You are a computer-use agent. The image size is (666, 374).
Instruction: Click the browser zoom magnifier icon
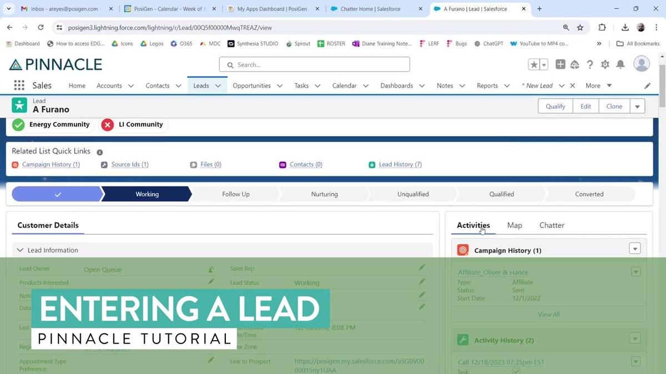click(x=566, y=27)
